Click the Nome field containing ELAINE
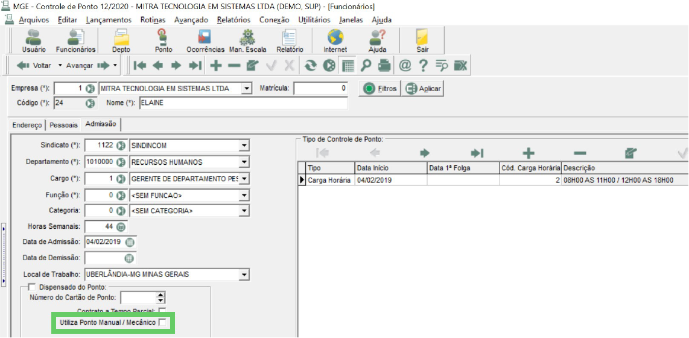Image resolution: width=689 pixels, height=338 pixels. click(x=243, y=103)
